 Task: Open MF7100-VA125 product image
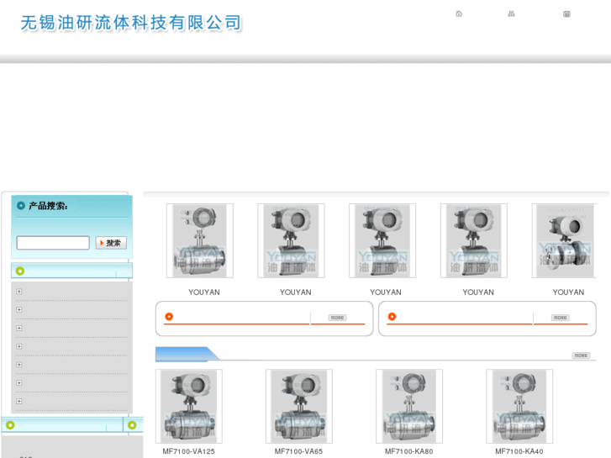coord(189,406)
